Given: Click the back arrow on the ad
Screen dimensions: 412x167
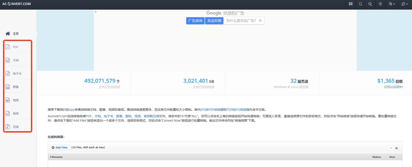Looking at the screenshot, I should [96, 12].
